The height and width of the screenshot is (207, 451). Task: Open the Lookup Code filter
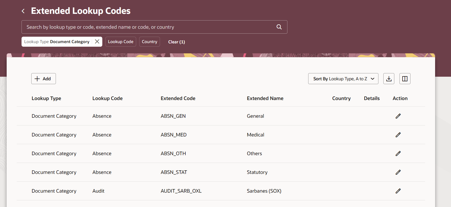[x=121, y=42]
